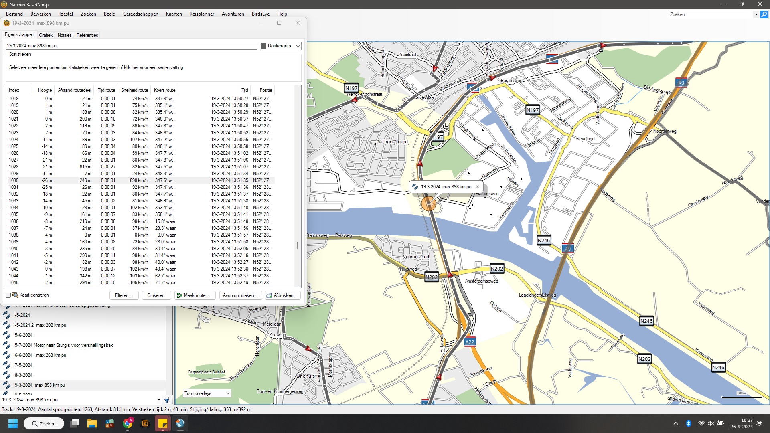Click the track icon beside 18-3-2024
The image size is (770, 433).
(x=6, y=375)
